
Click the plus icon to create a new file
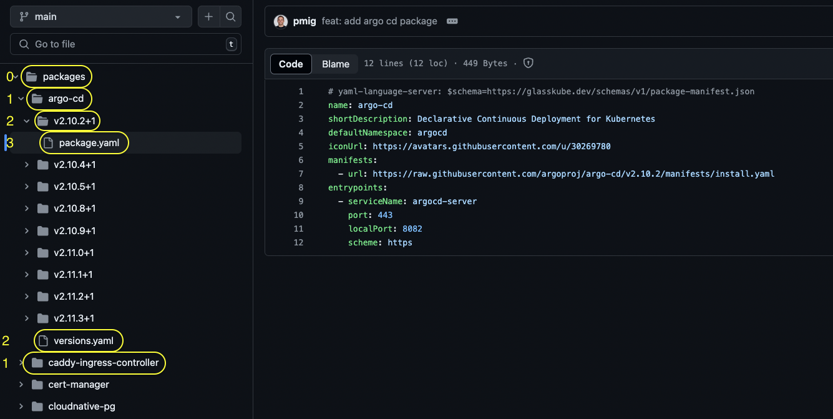tap(208, 16)
